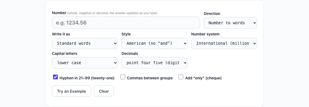The image size is (309, 107).
Task: Click the "Hyphen in 21–99 (twenty-one)" label
Action: point(87,78)
